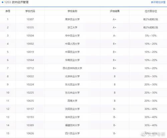The image size is (167, 138).
Task: Click the 评估结果 column header
Action: pos(115,11)
